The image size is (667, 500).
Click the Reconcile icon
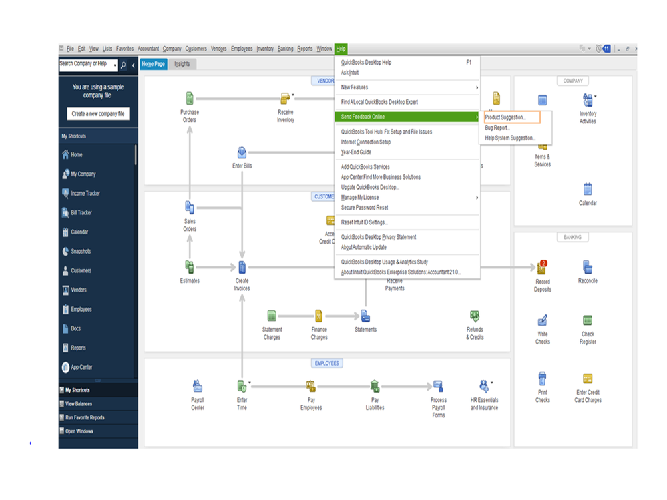588,268
